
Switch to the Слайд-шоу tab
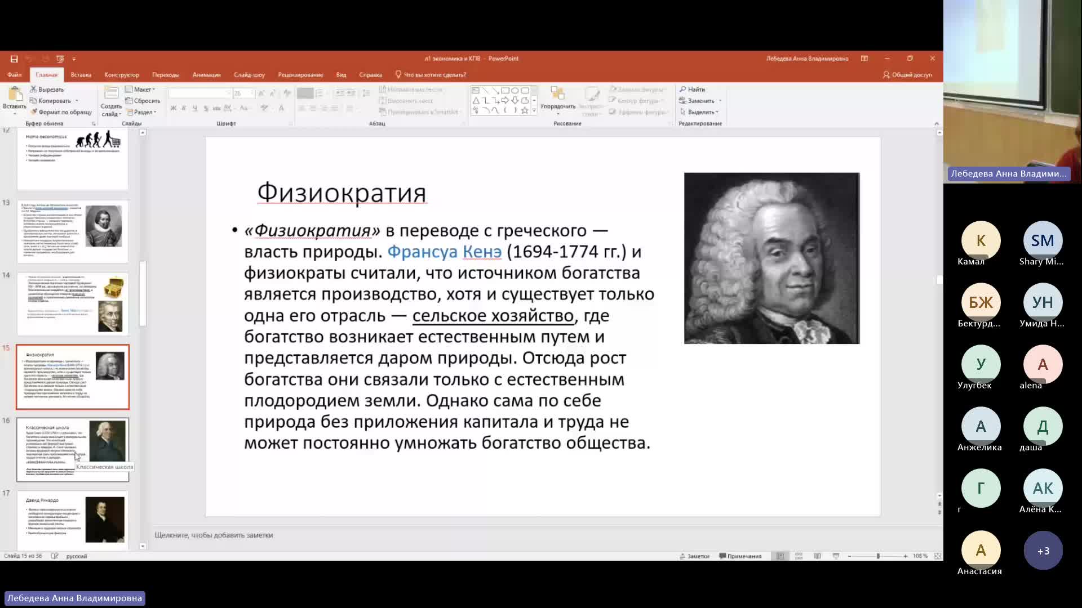250,74
